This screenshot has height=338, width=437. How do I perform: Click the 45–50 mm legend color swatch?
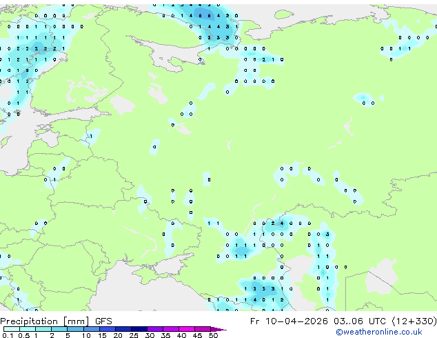coord(203,329)
